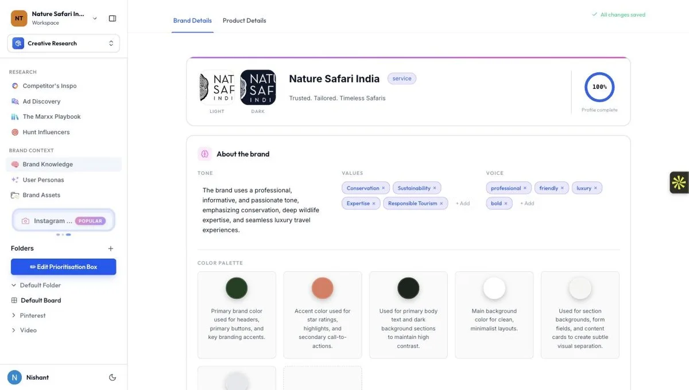Click the Brand Assets folder icon
Viewport: 689px width, 390px height.
click(15, 195)
